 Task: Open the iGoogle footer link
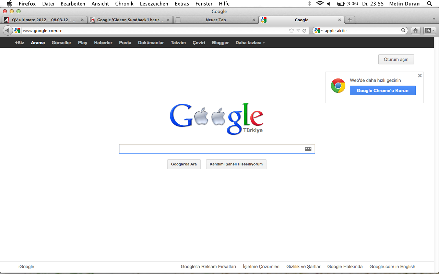point(26,266)
